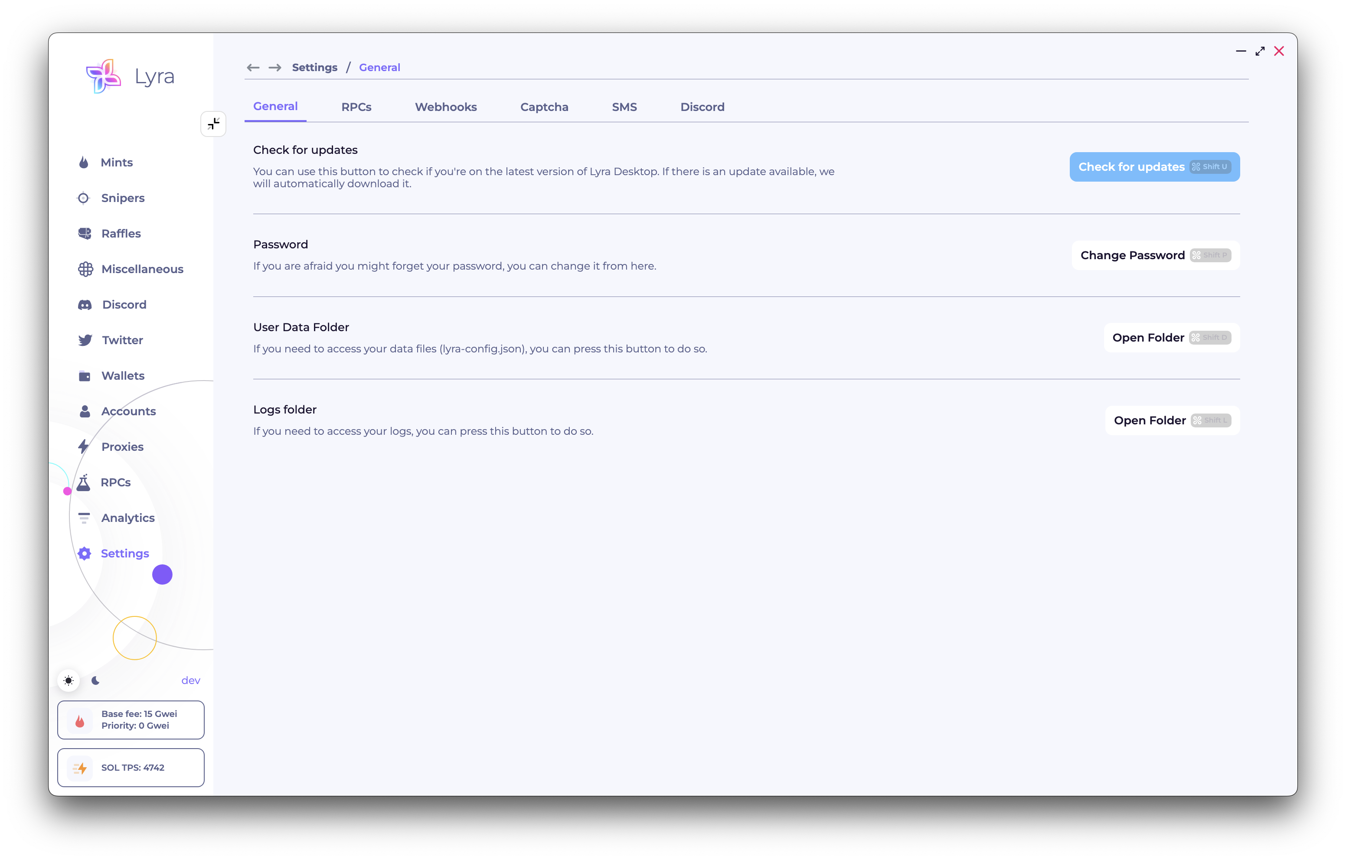The height and width of the screenshot is (860, 1346).
Task: Click the Discord logo in sidebar
Action: (x=85, y=305)
